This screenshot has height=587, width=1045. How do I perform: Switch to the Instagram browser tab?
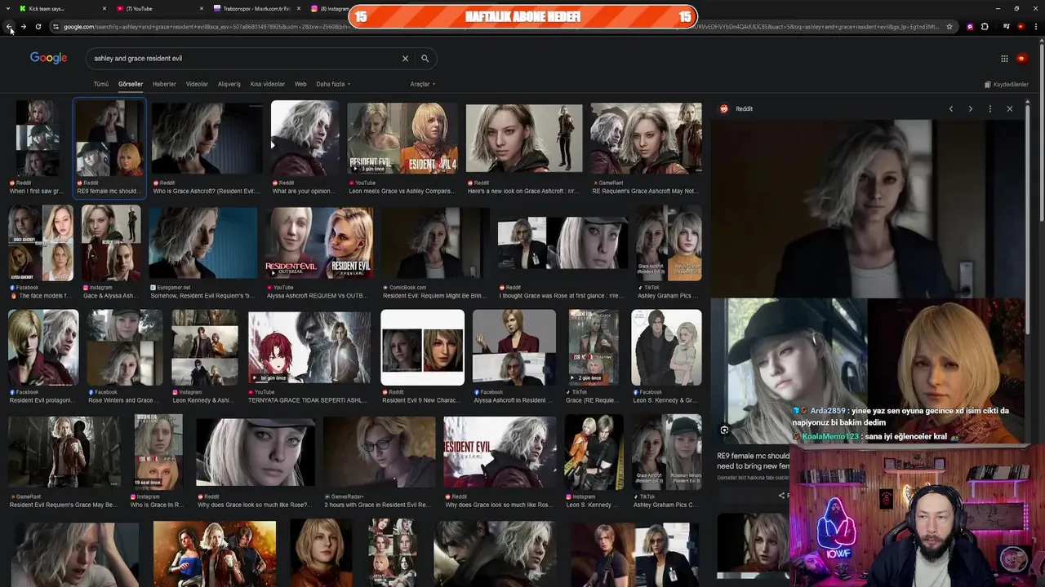[329, 8]
